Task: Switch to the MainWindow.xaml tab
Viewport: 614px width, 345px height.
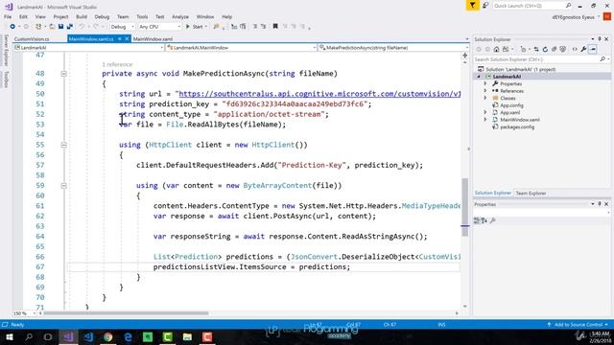Action: [153, 39]
